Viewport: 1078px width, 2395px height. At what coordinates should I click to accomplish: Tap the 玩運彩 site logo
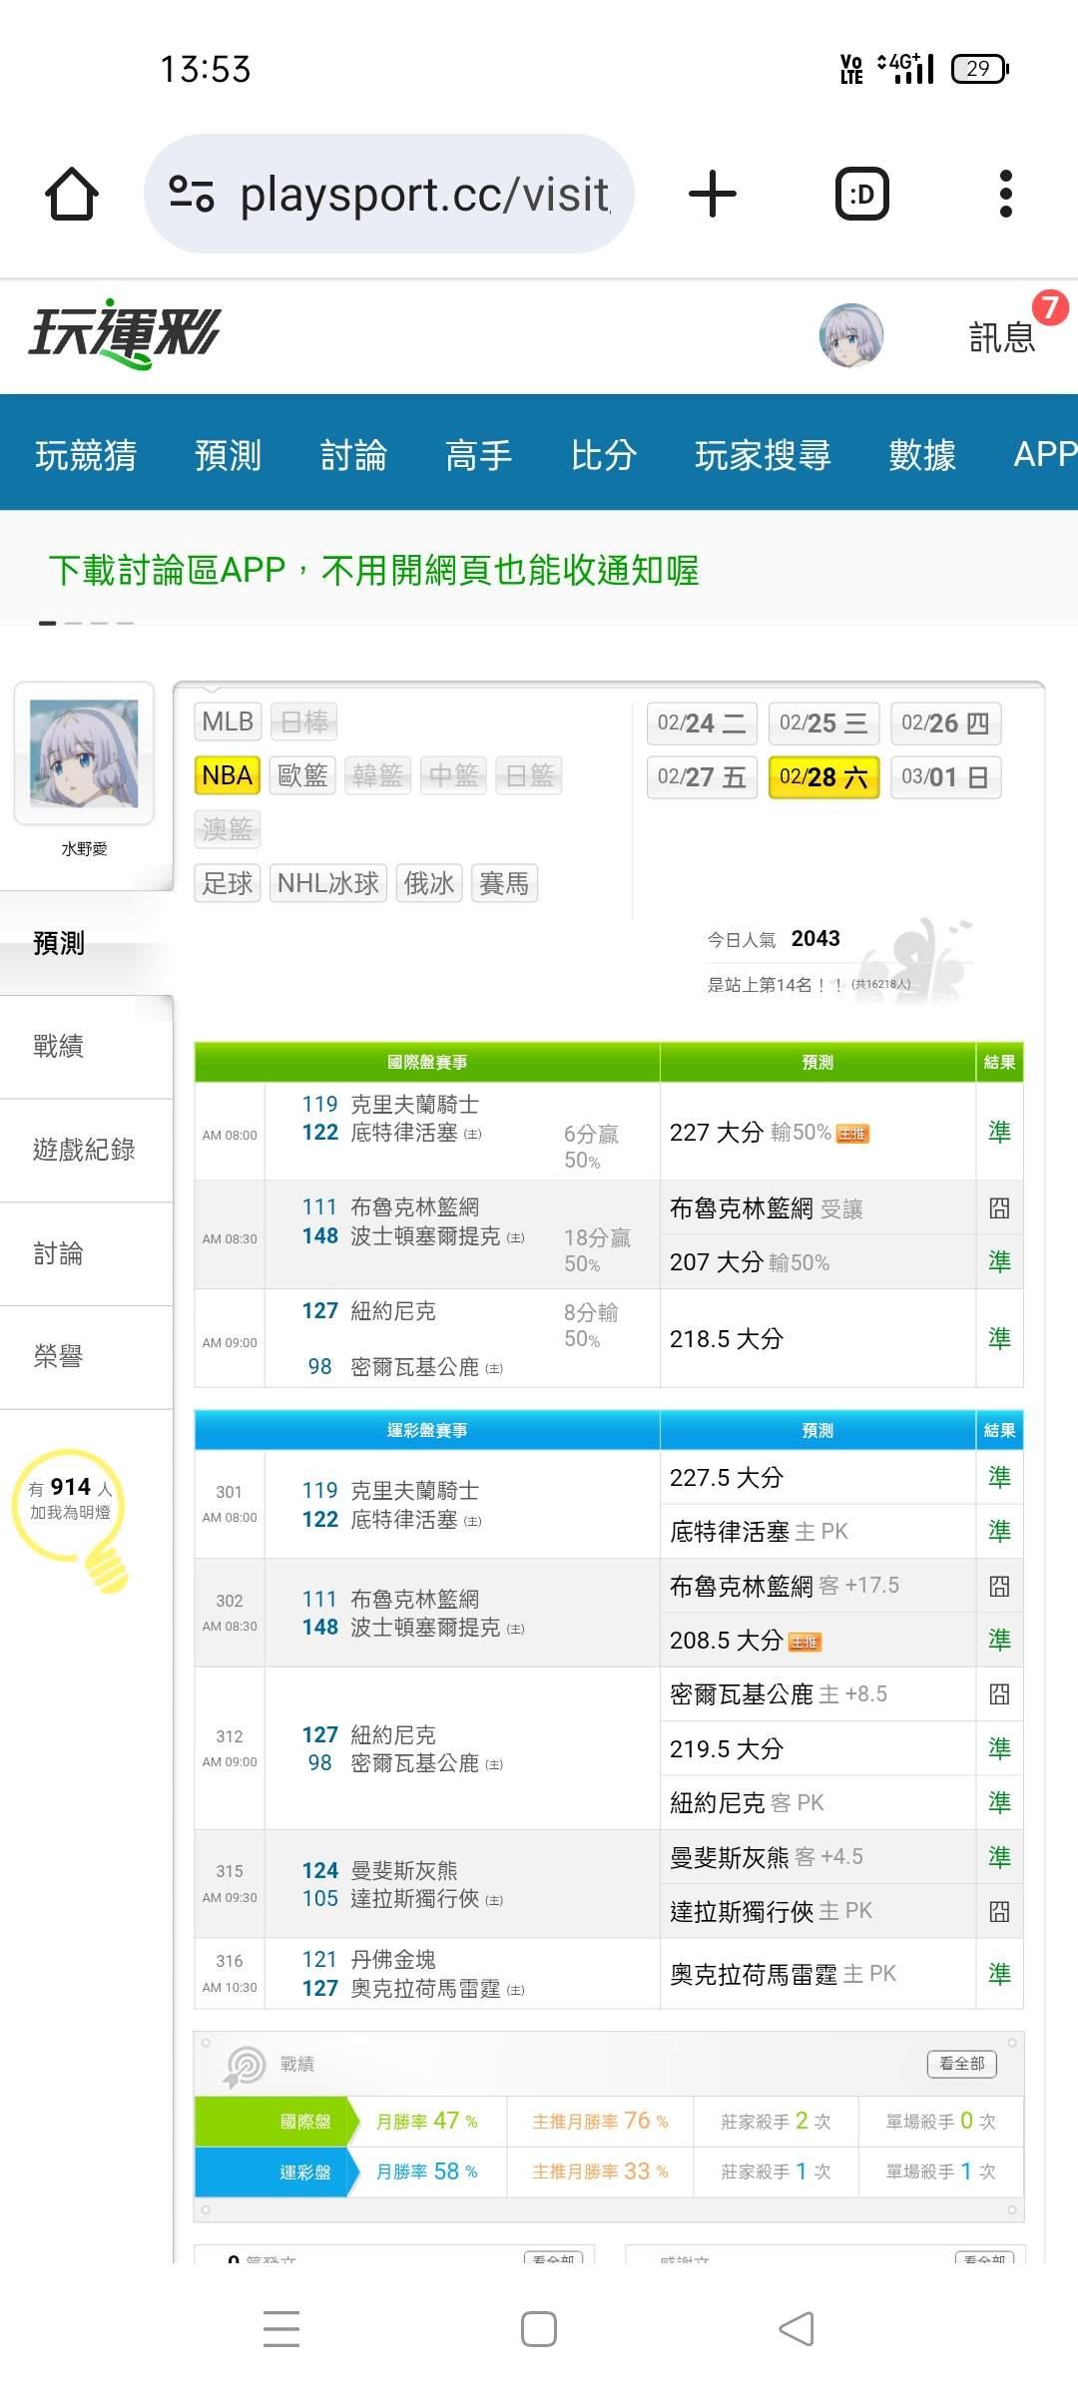coord(125,333)
